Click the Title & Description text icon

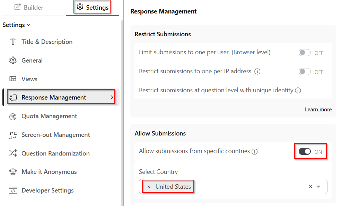click(x=13, y=42)
